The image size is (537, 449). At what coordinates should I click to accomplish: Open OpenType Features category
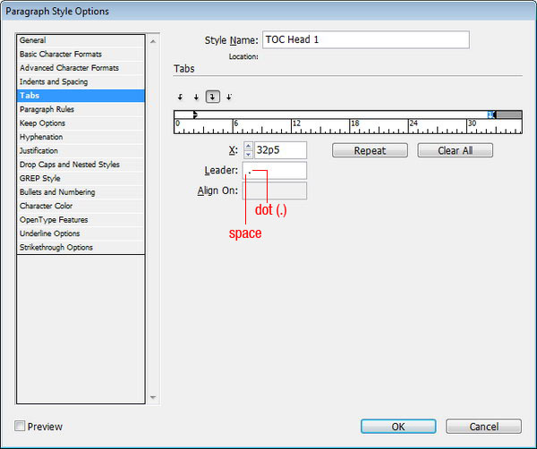point(81,220)
